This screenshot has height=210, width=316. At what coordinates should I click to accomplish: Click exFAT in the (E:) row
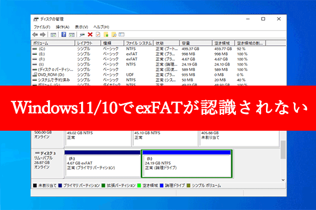point(132,54)
